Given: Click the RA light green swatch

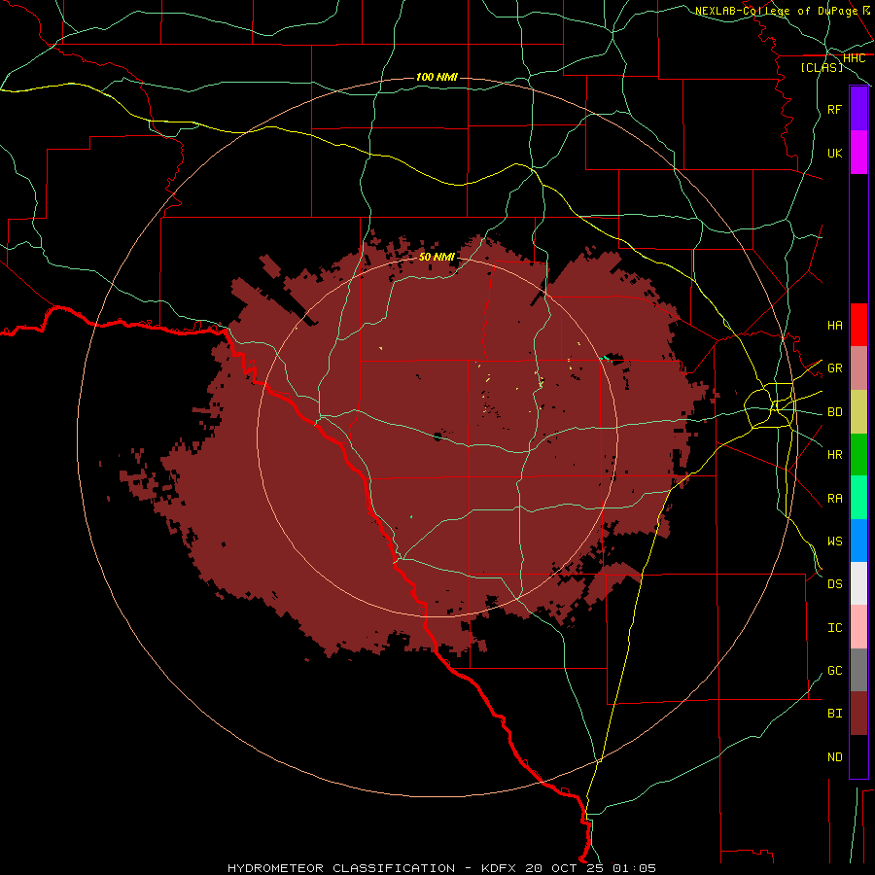Looking at the screenshot, I should click(x=858, y=497).
